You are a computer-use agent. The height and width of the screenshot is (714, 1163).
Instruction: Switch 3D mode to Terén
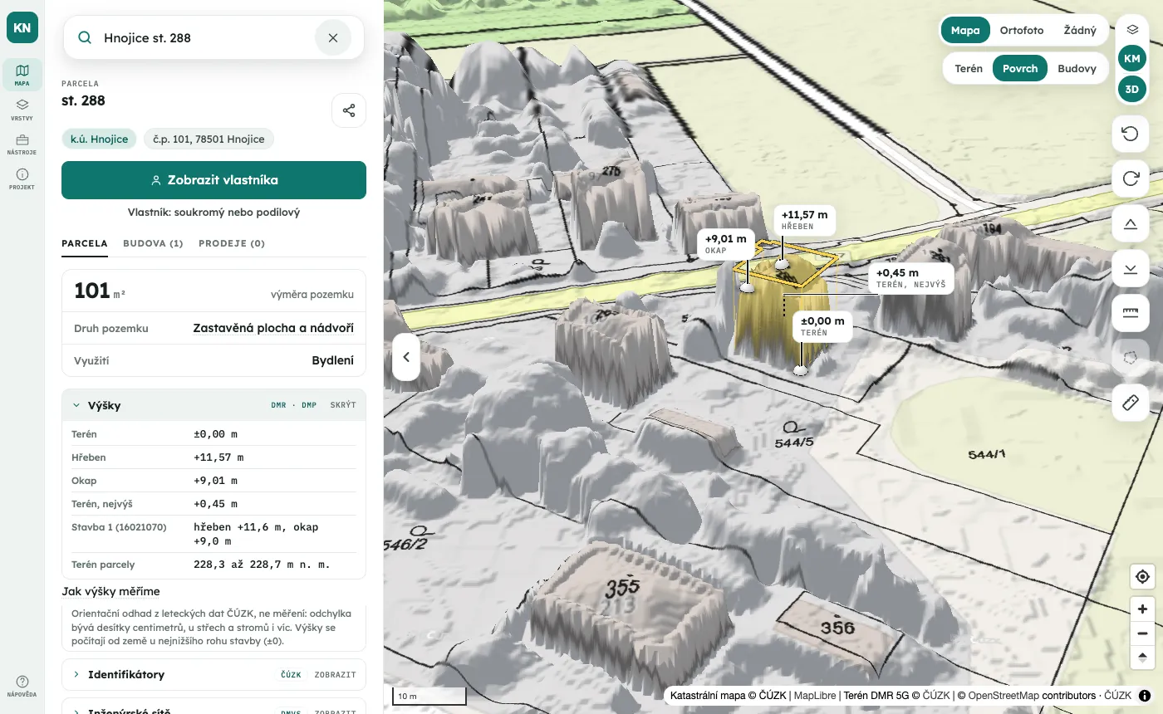[x=969, y=69]
